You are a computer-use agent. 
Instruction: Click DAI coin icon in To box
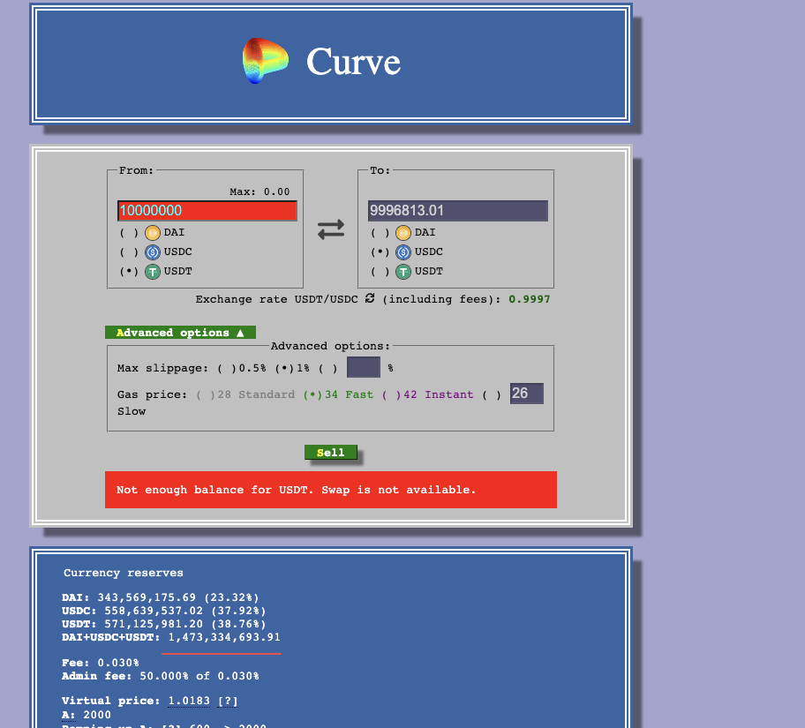click(403, 233)
